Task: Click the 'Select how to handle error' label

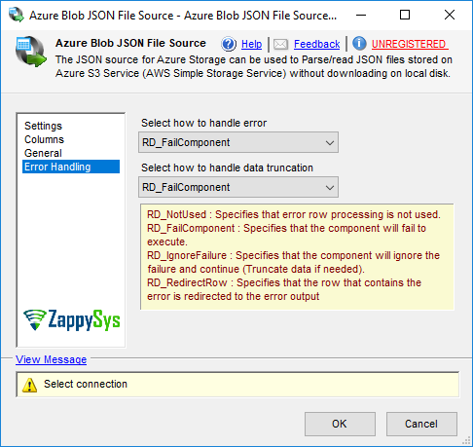Action: click(203, 123)
